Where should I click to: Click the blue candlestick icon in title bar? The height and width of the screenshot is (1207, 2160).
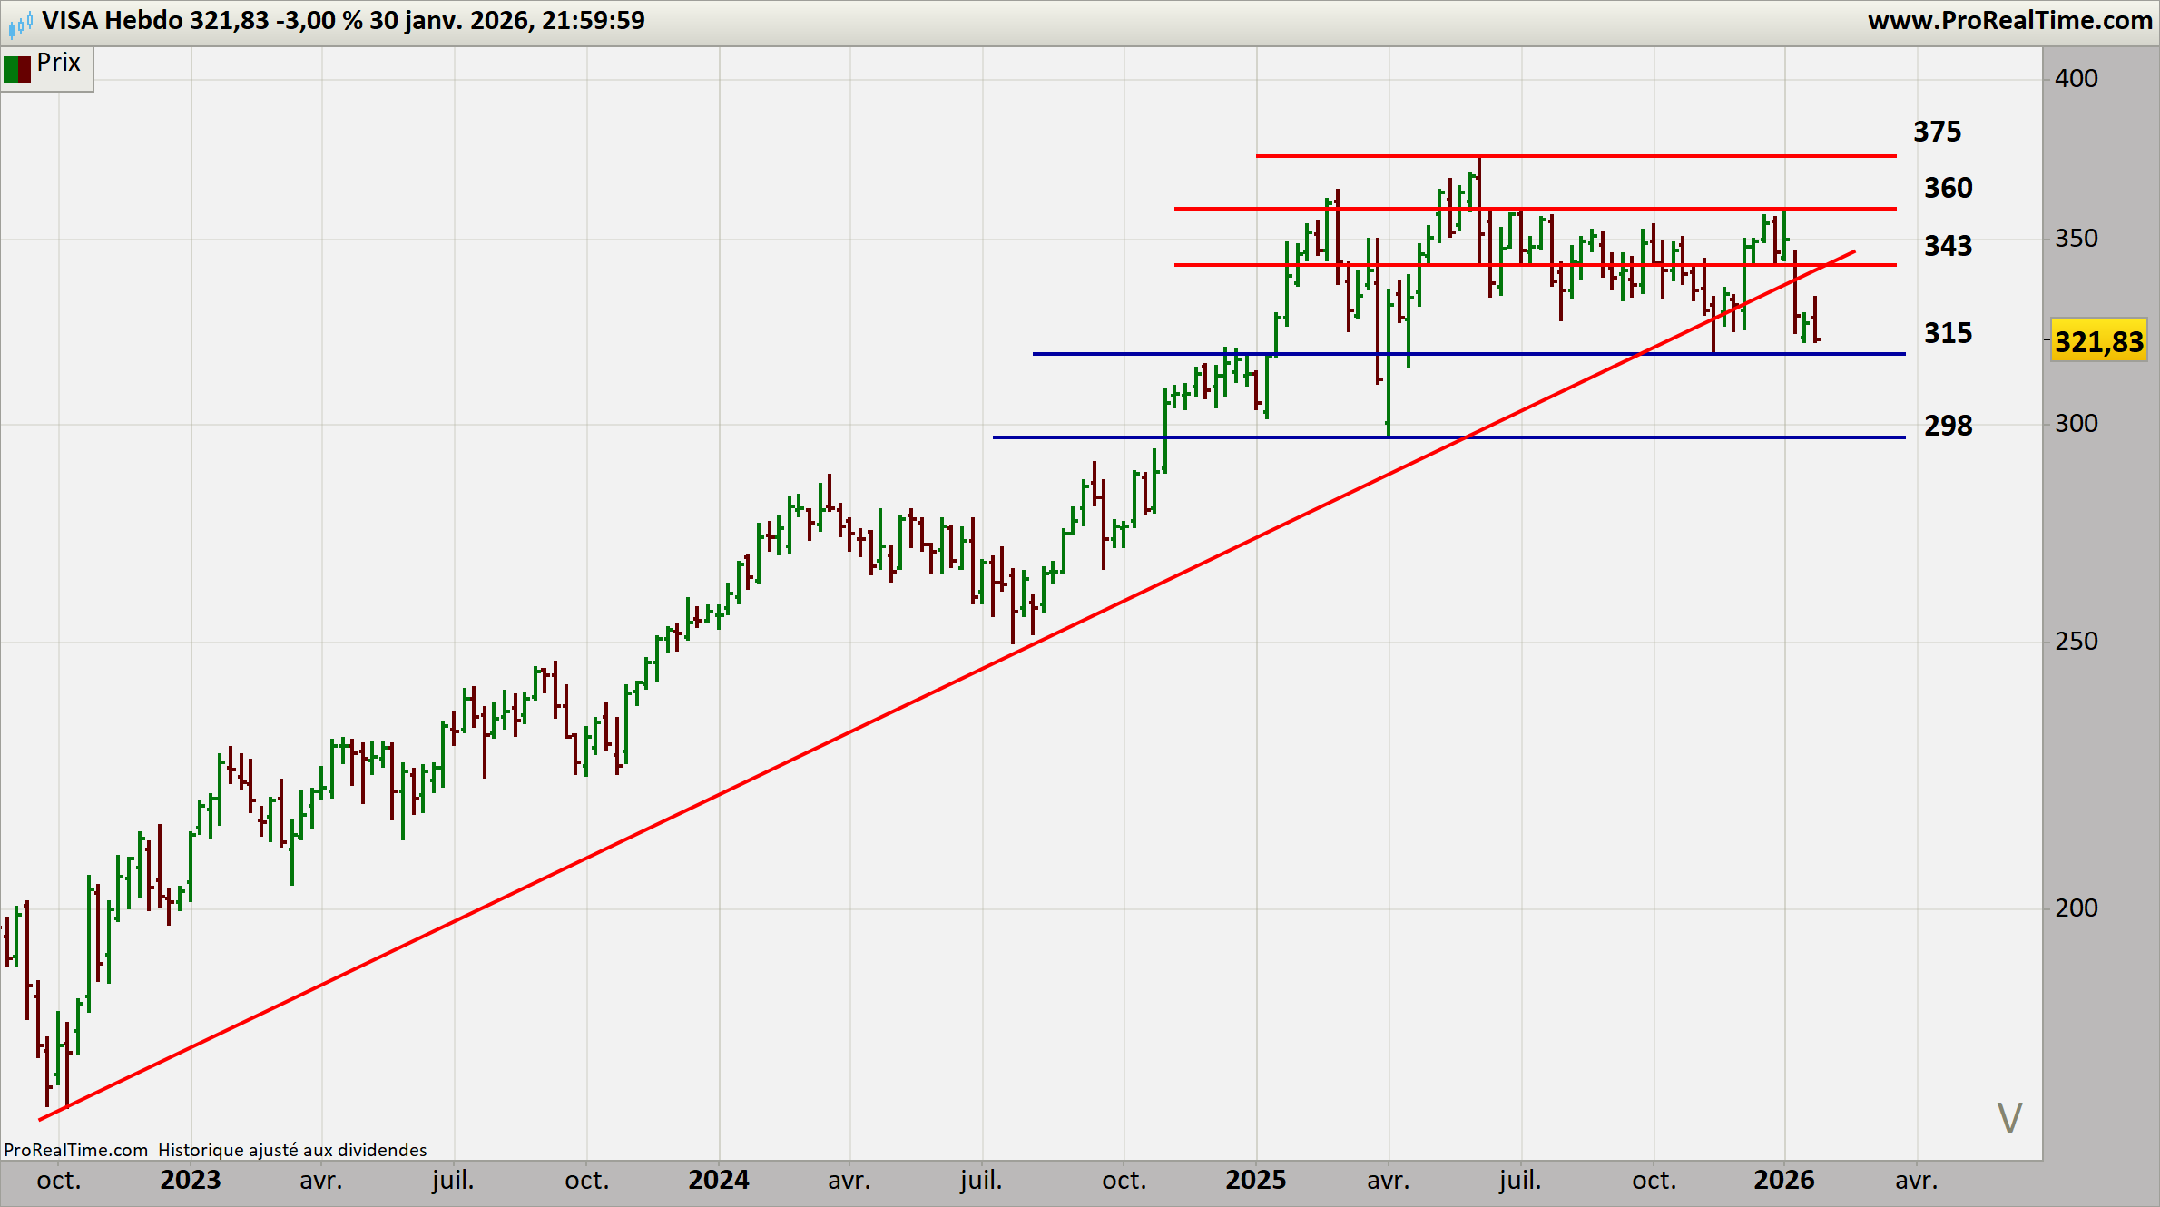click(x=20, y=23)
